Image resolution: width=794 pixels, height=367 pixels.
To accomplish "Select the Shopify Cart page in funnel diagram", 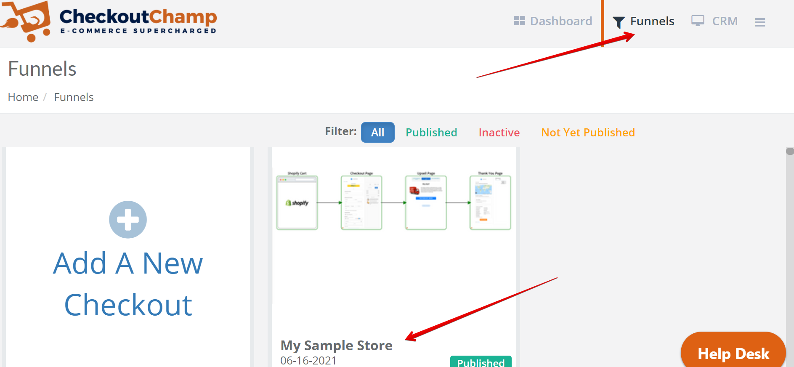I will coord(297,202).
